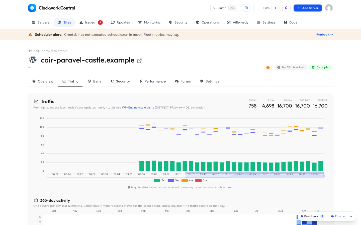Open the Operations nav item
361x225 pixels.
coord(207,22)
